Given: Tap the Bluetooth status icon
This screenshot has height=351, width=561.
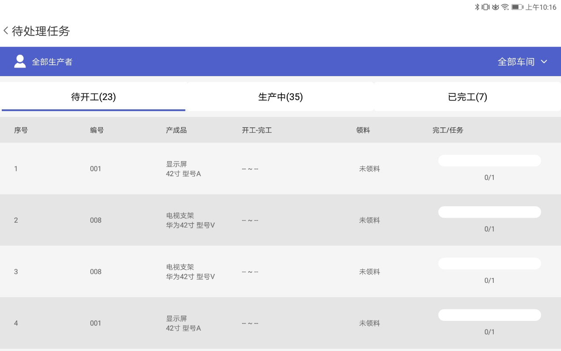Looking at the screenshot, I should click(477, 7).
